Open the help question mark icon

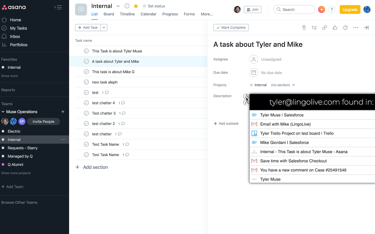pos(332,10)
